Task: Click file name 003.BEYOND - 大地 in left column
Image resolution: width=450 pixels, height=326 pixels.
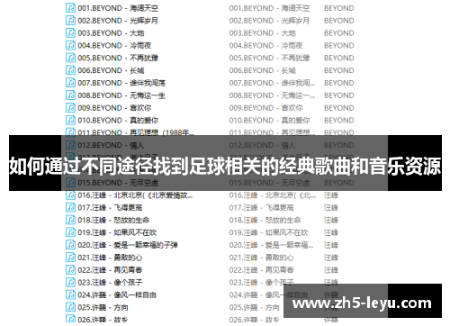Action: 111,33
